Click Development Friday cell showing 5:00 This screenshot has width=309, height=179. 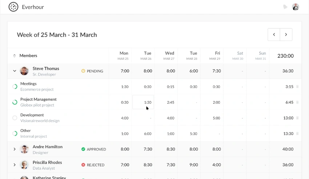click(x=216, y=118)
